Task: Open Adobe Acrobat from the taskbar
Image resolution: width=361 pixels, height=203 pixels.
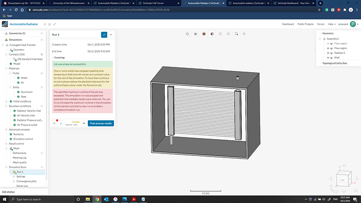Action: point(134,199)
